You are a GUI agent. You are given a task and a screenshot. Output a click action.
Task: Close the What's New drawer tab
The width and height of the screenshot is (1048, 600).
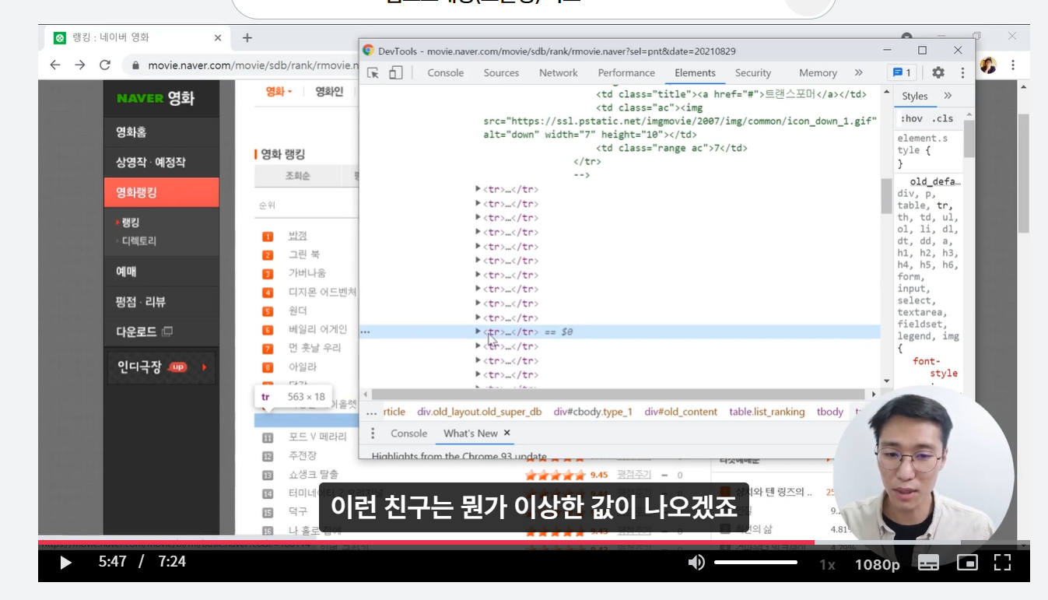point(506,433)
